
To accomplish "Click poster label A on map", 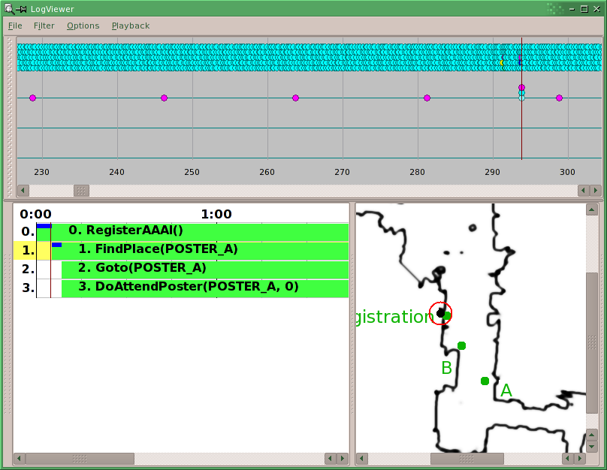I will (506, 390).
